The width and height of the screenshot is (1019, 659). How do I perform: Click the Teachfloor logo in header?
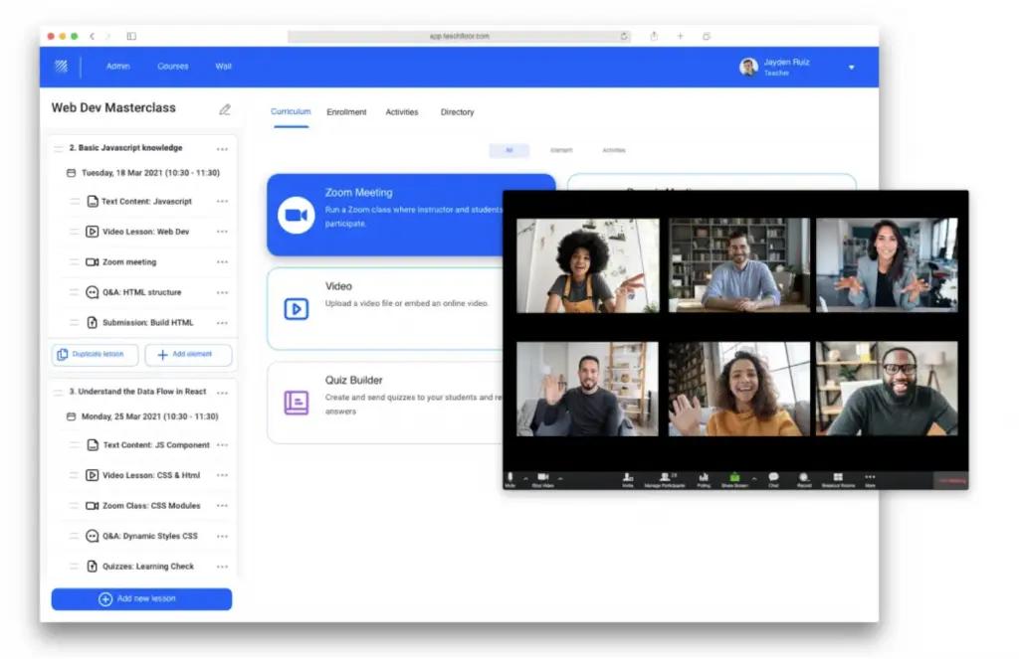coord(61,67)
